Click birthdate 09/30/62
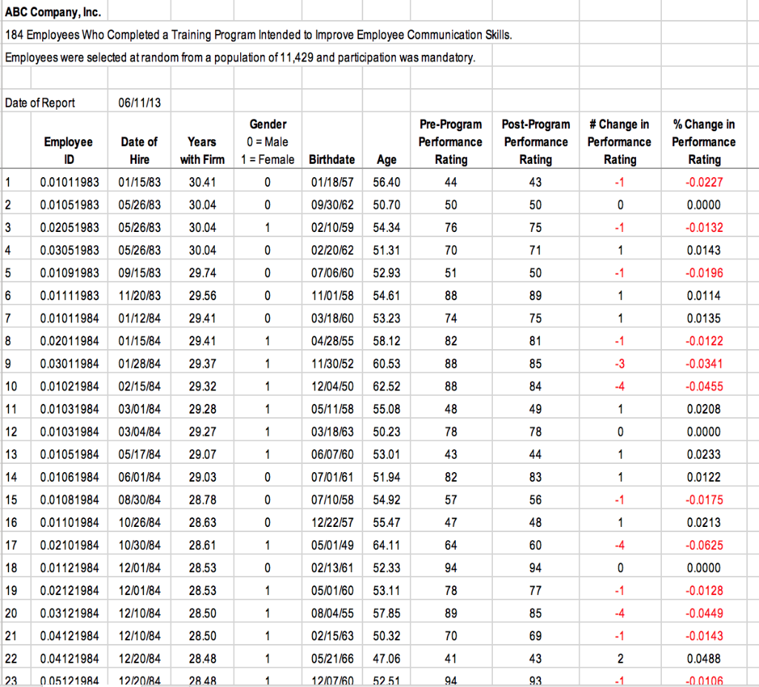759x687 pixels. pos(332,205)
